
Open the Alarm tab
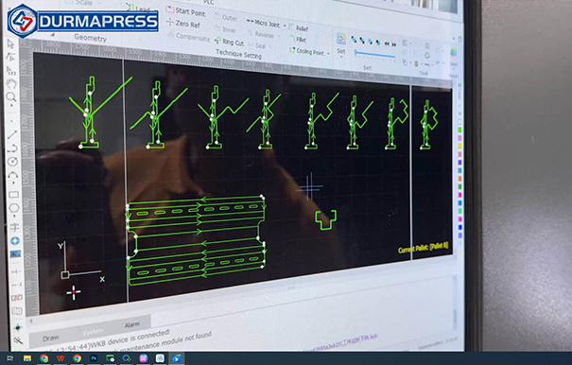[131, 324]
